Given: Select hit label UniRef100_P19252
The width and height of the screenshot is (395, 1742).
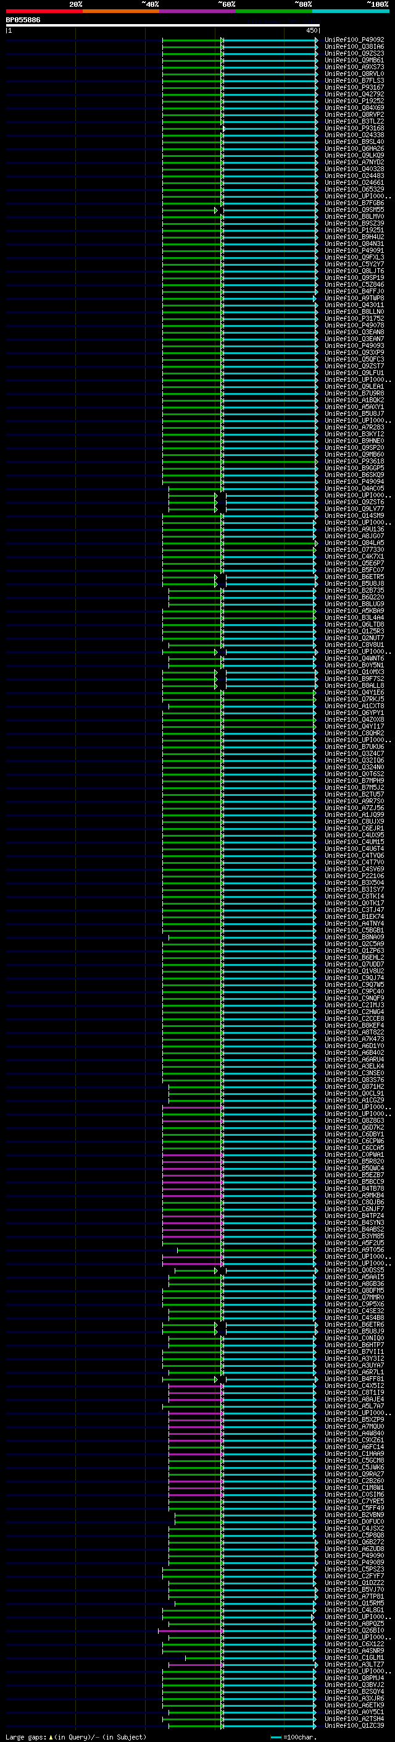Looking at the screenshot, I should point(354,101).
